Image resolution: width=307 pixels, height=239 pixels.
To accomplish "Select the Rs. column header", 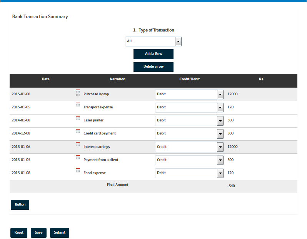I will pos(261,79).
